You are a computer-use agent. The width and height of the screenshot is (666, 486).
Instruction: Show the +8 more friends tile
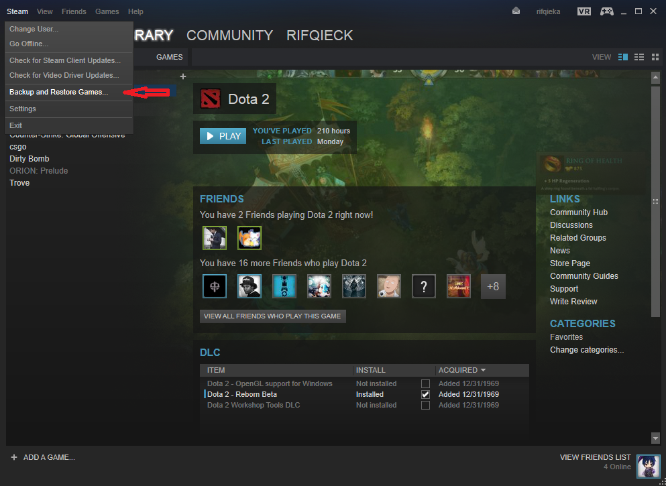[x=493, y=286]
